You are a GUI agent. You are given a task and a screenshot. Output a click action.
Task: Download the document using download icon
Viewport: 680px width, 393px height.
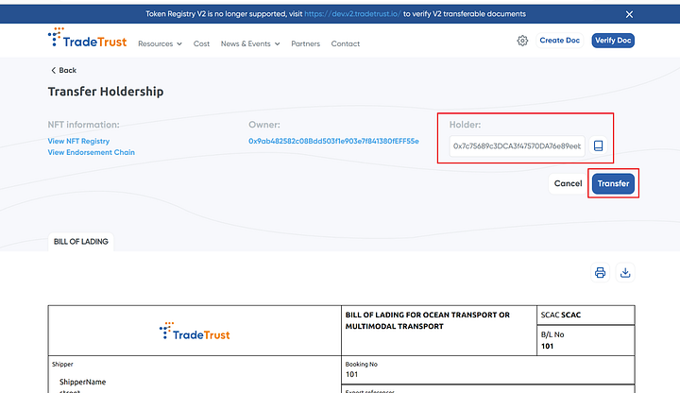point(624,273)
